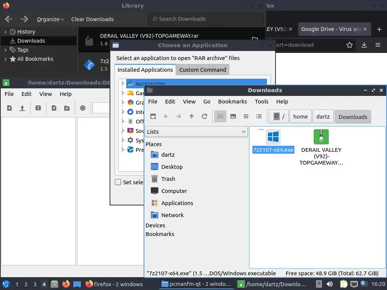Screen dimensions: 387x290
Task: Expand the System category in app chooser
Action: pos(123,140)
